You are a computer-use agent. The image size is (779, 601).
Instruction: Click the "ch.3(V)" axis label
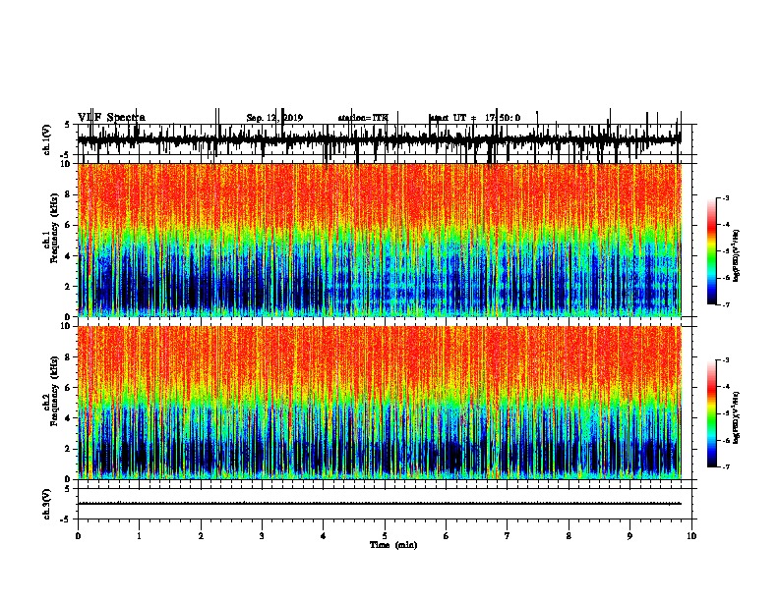click(x=46, y=504)
